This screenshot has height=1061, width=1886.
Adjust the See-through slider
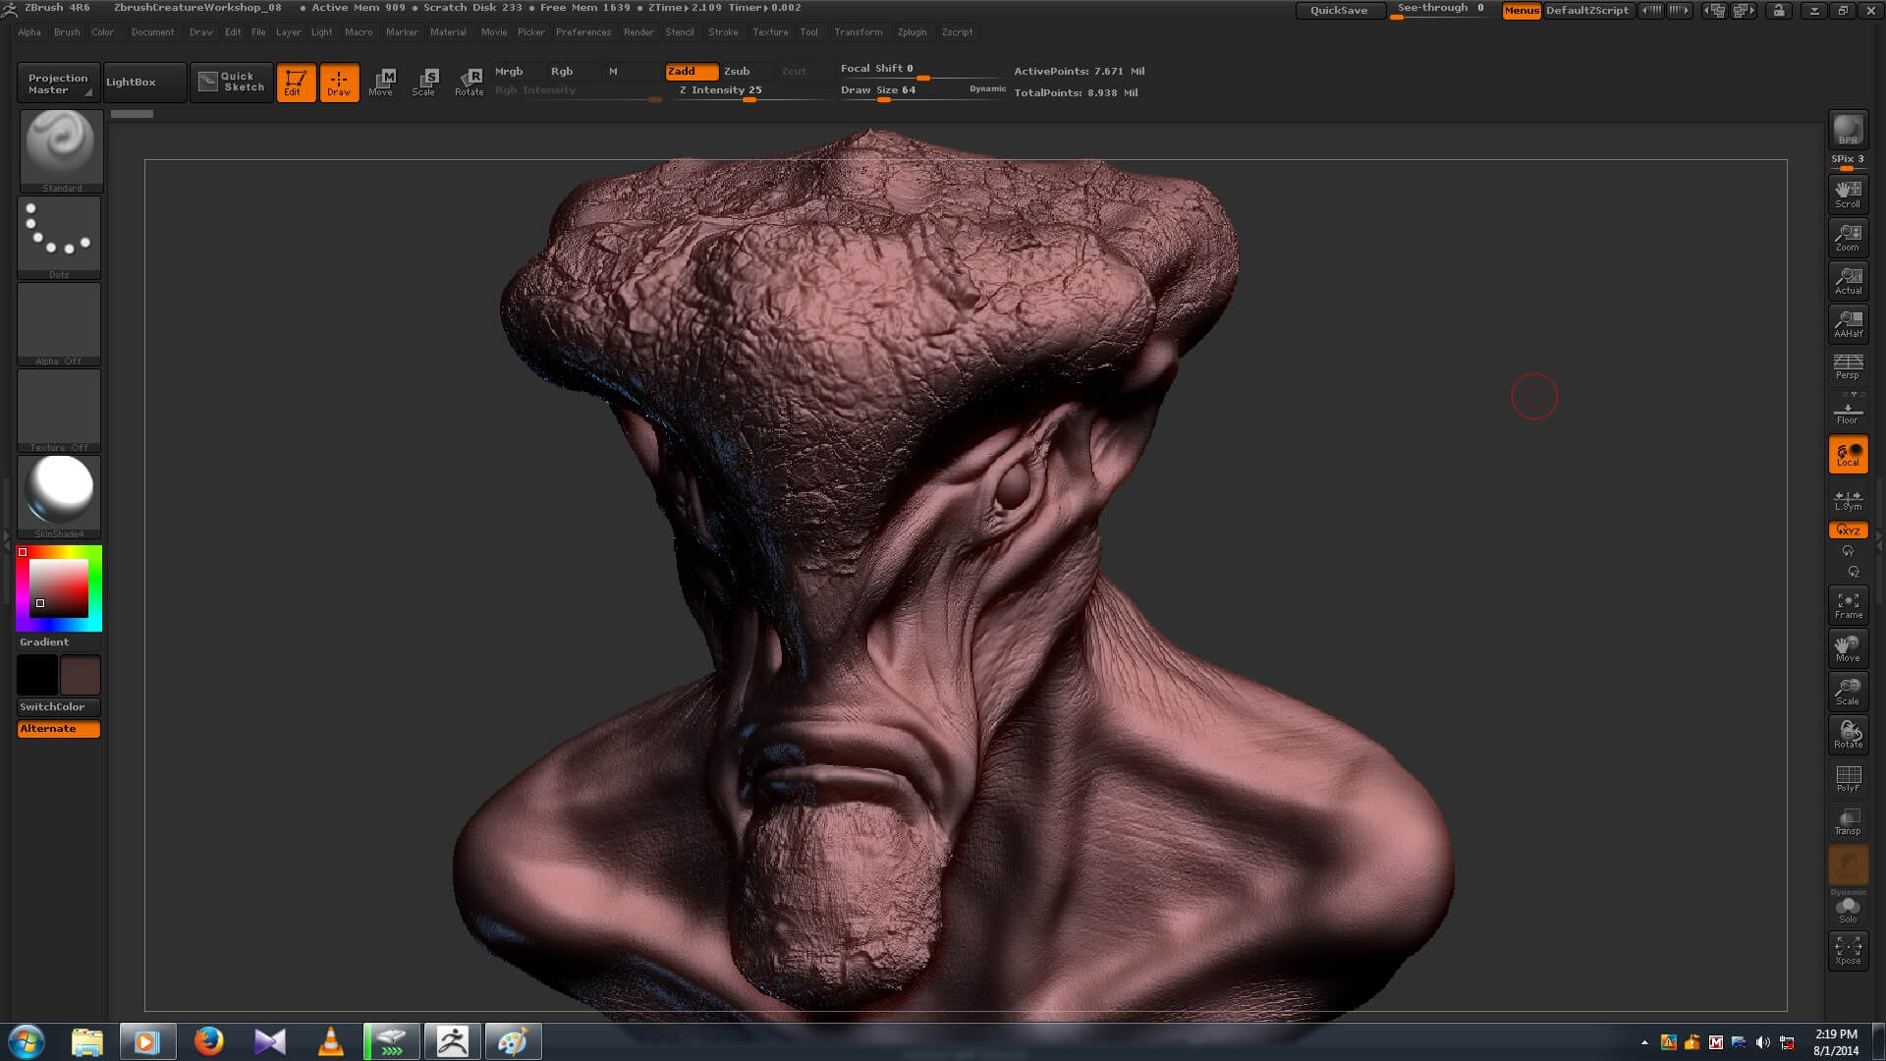click(1441, 10)
